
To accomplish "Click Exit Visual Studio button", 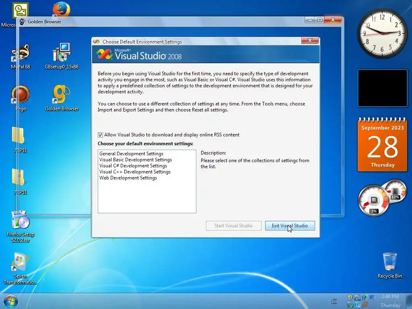I will pos(290,226).
